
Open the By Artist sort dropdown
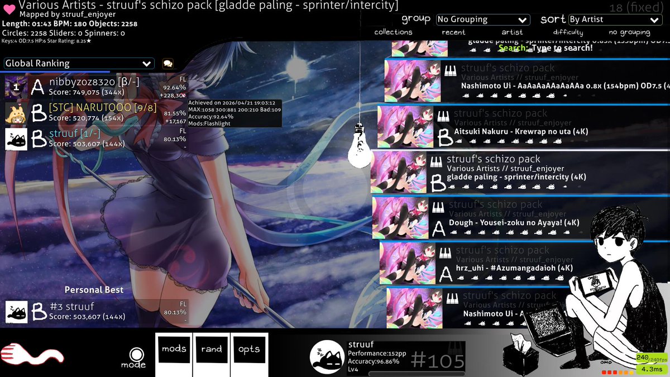615,20
